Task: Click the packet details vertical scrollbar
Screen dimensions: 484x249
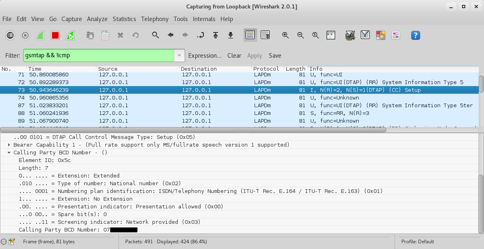Action: pos(481,204)
